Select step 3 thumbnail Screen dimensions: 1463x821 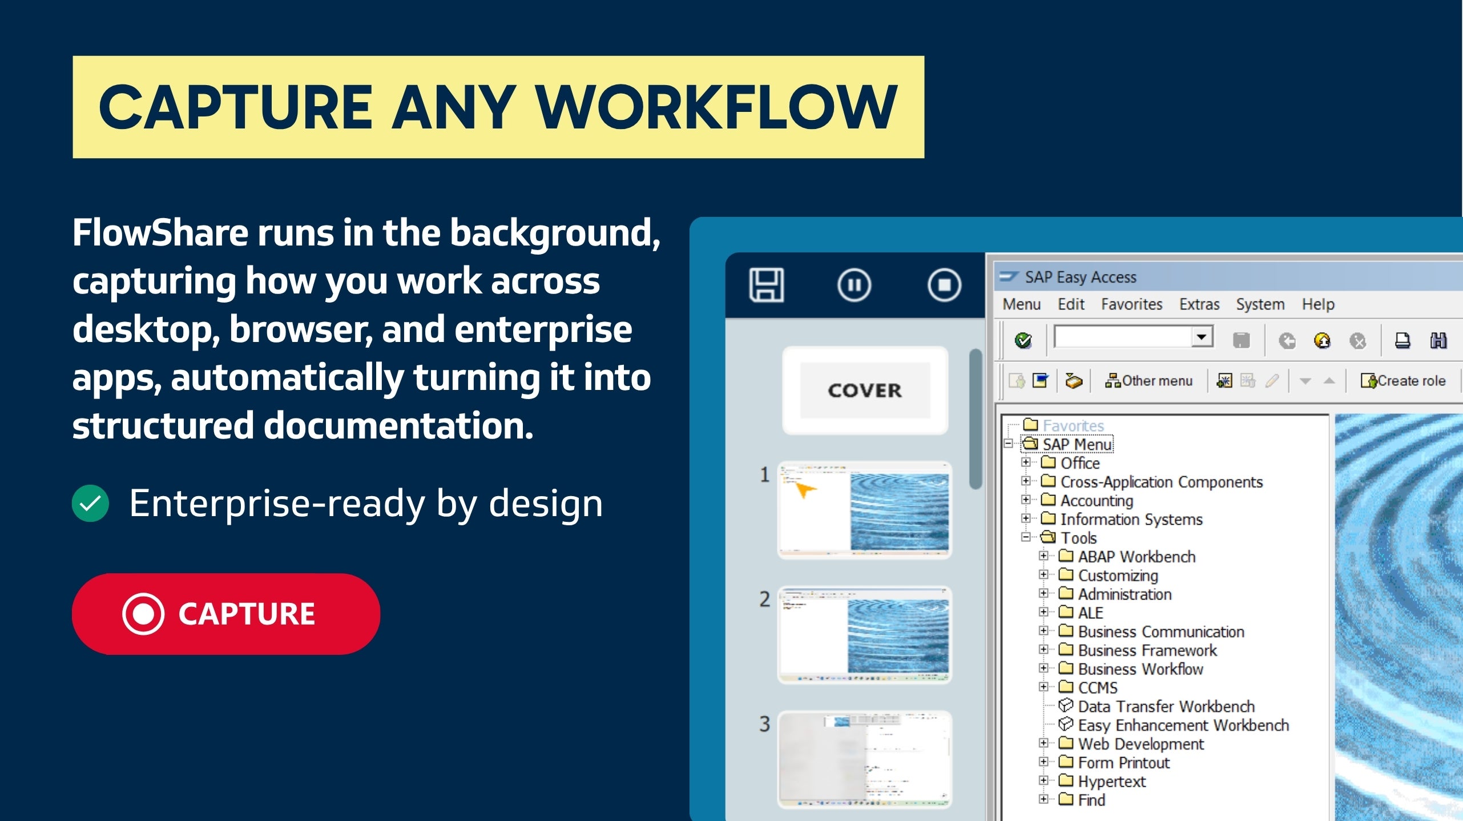(864, 759)
